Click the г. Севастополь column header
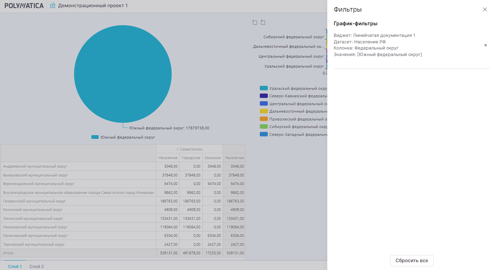 [189, 149]
